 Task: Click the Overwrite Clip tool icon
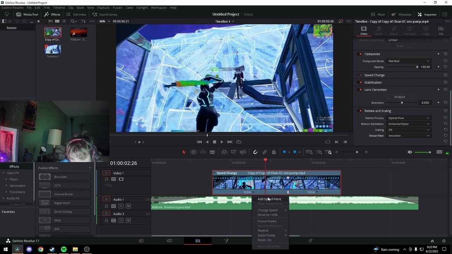(x=233, y=152)
